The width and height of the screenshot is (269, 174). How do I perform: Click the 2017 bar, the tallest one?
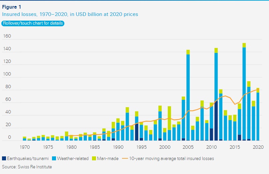tap(244, 92)
